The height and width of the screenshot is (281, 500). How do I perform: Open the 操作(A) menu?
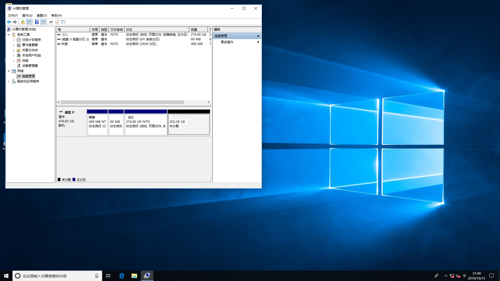point(27,16)
